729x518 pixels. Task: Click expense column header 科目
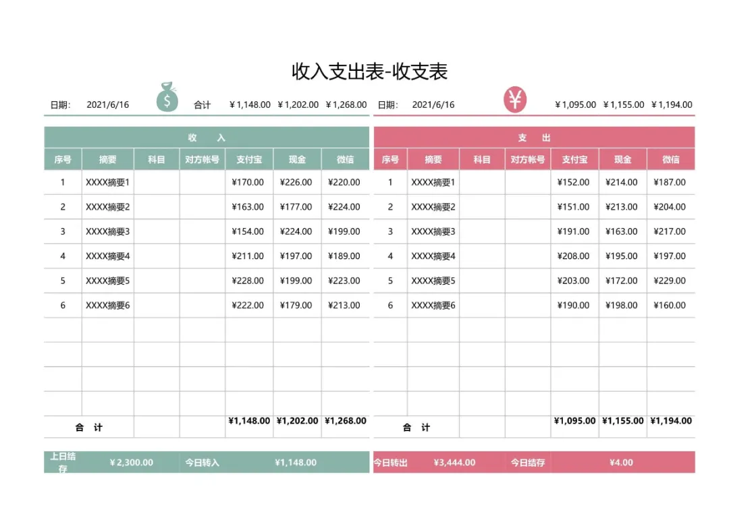coord(482,159)
